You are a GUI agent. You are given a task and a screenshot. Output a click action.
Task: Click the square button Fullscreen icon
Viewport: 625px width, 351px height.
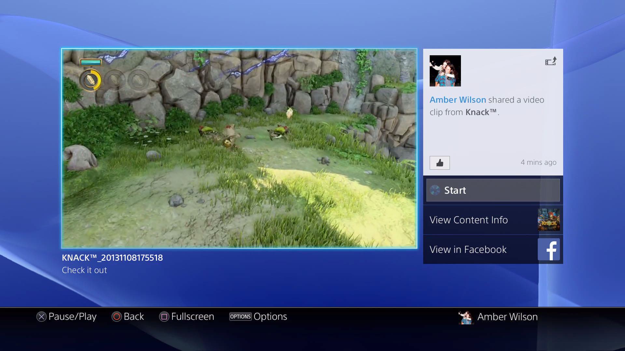[x=164, y=317]
